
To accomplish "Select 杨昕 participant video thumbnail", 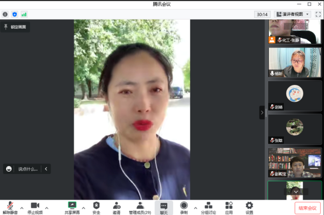I will coord(295,62).
